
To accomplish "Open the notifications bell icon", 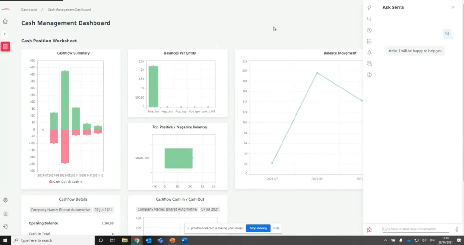I will (x=369, y=52).
